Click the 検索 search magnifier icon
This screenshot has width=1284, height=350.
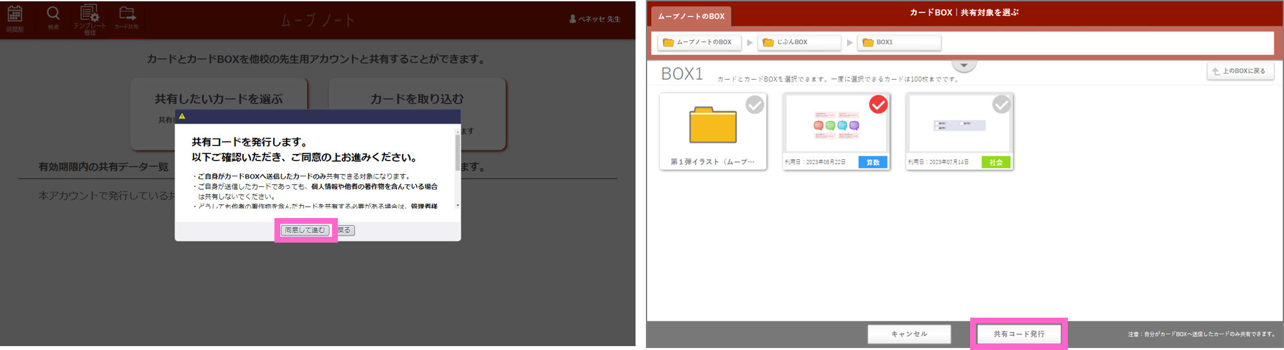click(x=53, y=17)
